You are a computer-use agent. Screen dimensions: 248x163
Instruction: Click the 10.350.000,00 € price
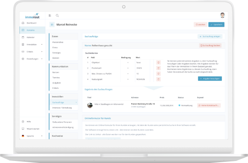(x=167, y=105)
